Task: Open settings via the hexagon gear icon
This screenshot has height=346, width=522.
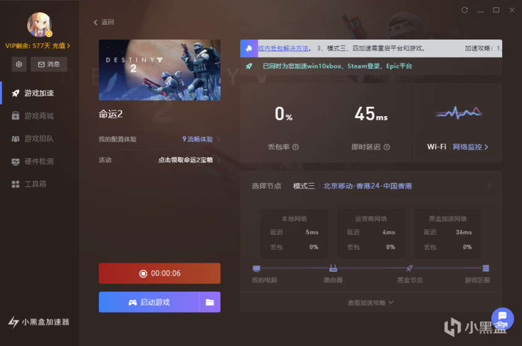Action: [19, 64]
